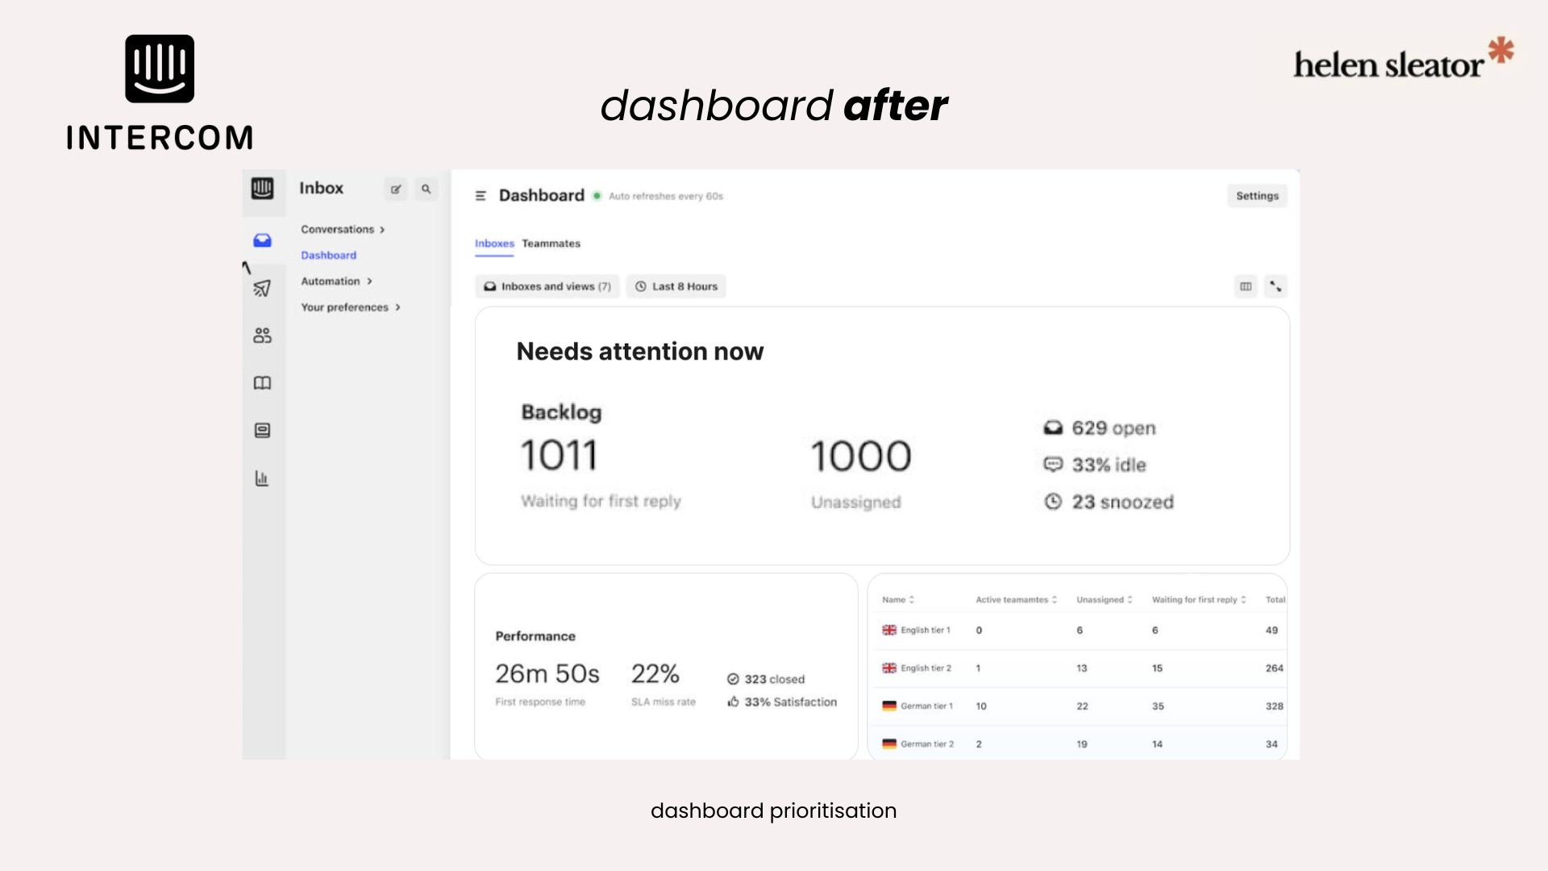1548x871 pixels.
Task: Select the German tier 1 table row
Action: tap(927, 706)
